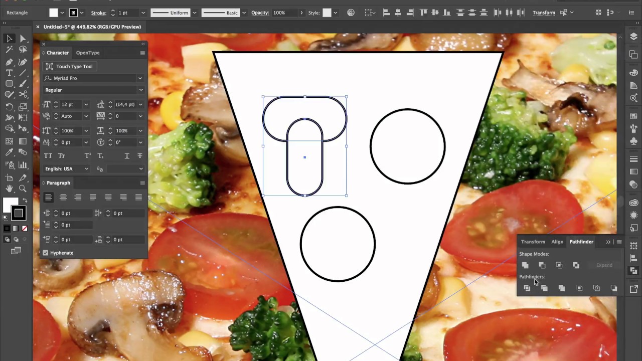Select the Column Graph tool
The height and width of the screenshot is (361, 642).
[x=23, y=164]
